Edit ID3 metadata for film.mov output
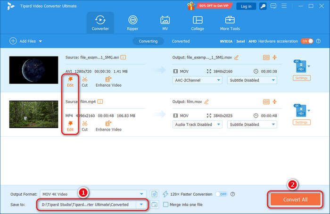 [266, 102]
